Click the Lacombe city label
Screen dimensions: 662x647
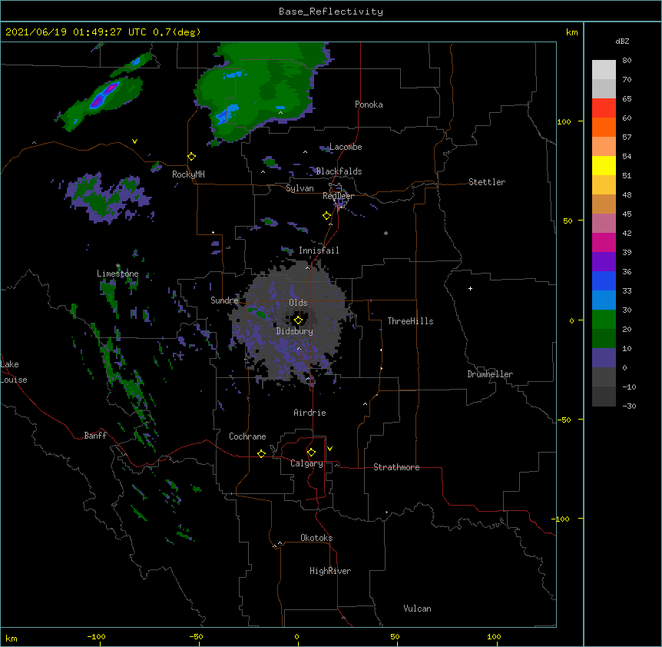(x=346, y=147)
